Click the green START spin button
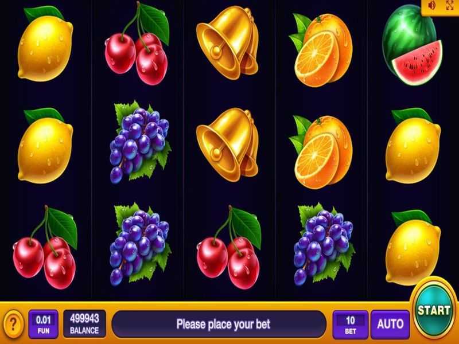 [434, 311]
